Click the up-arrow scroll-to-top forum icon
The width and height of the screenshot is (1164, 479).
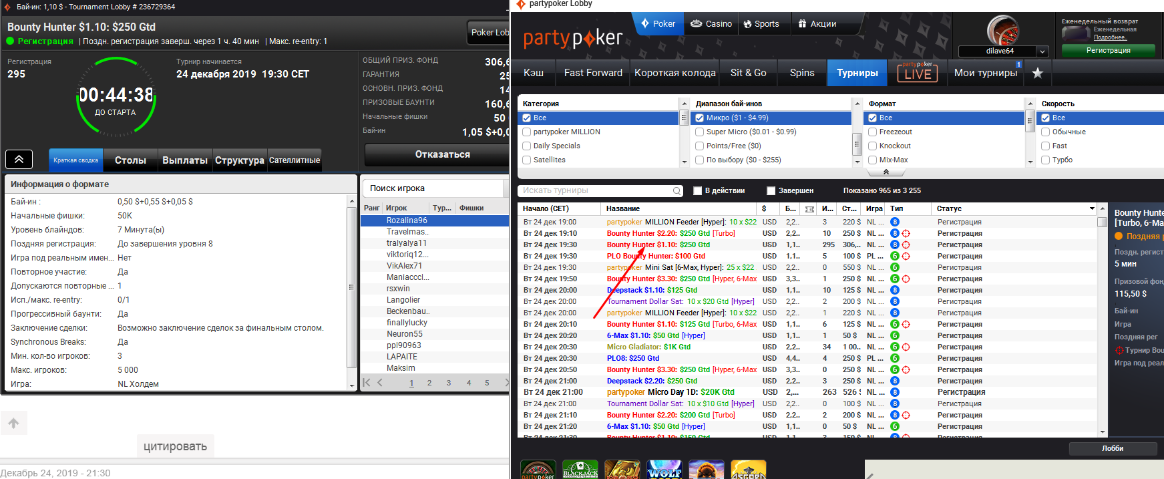click(x=13, y=423)
